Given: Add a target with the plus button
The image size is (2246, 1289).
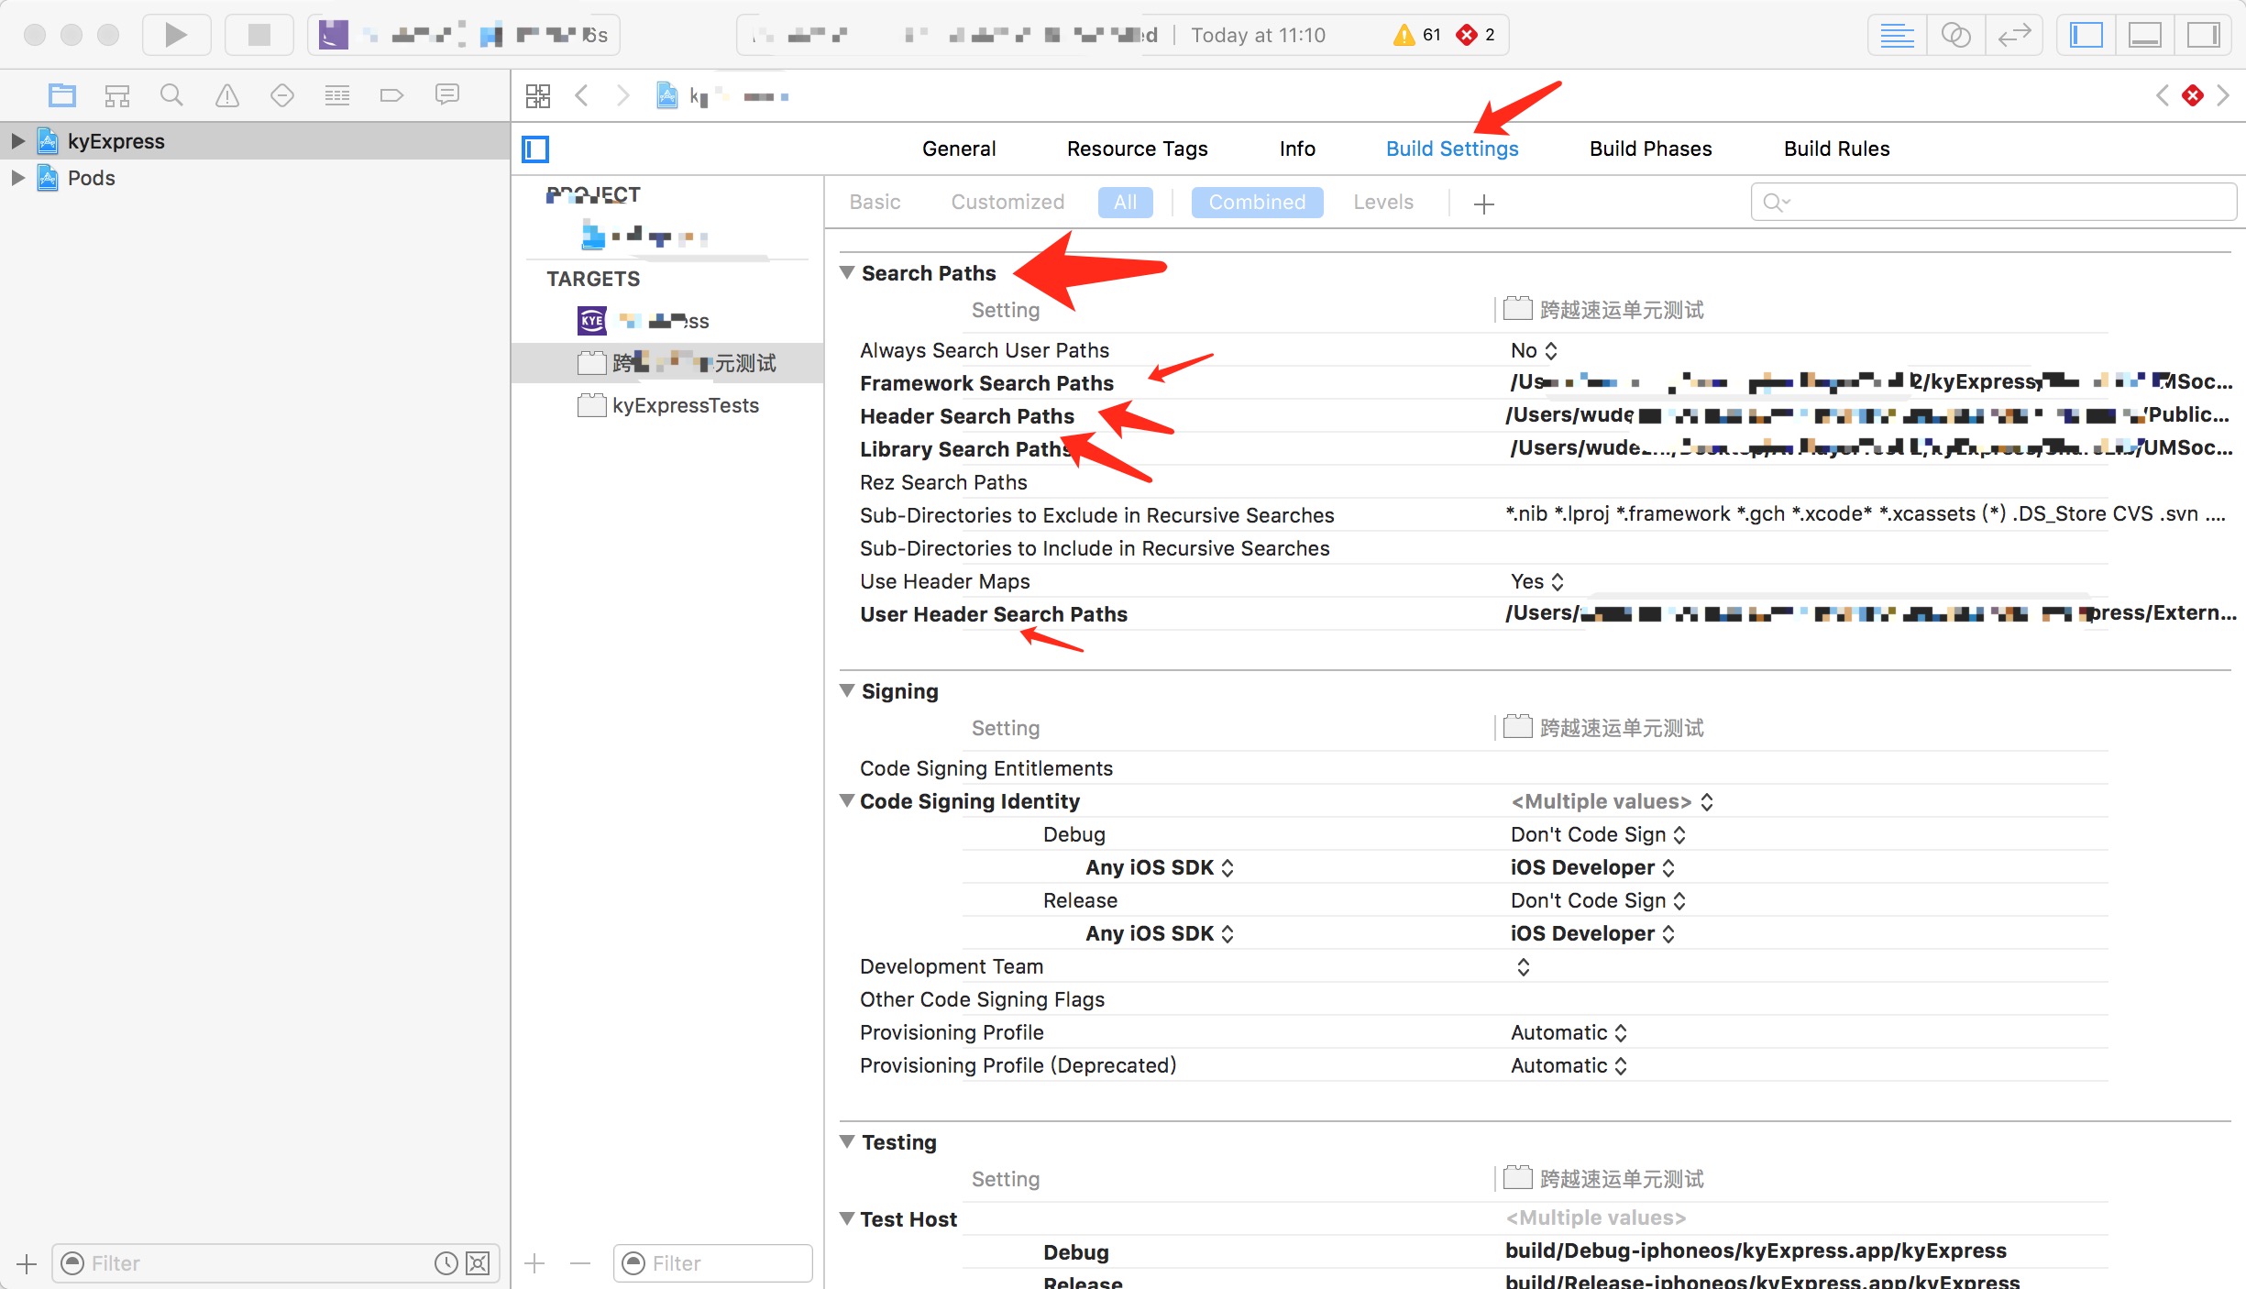Looking at the screenshot, I should [x=534, y=1264].
